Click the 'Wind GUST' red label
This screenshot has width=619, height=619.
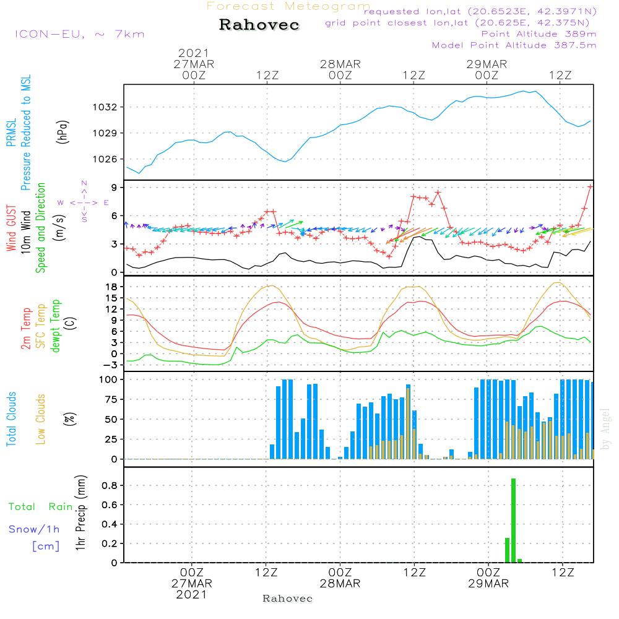pos(11,228)
